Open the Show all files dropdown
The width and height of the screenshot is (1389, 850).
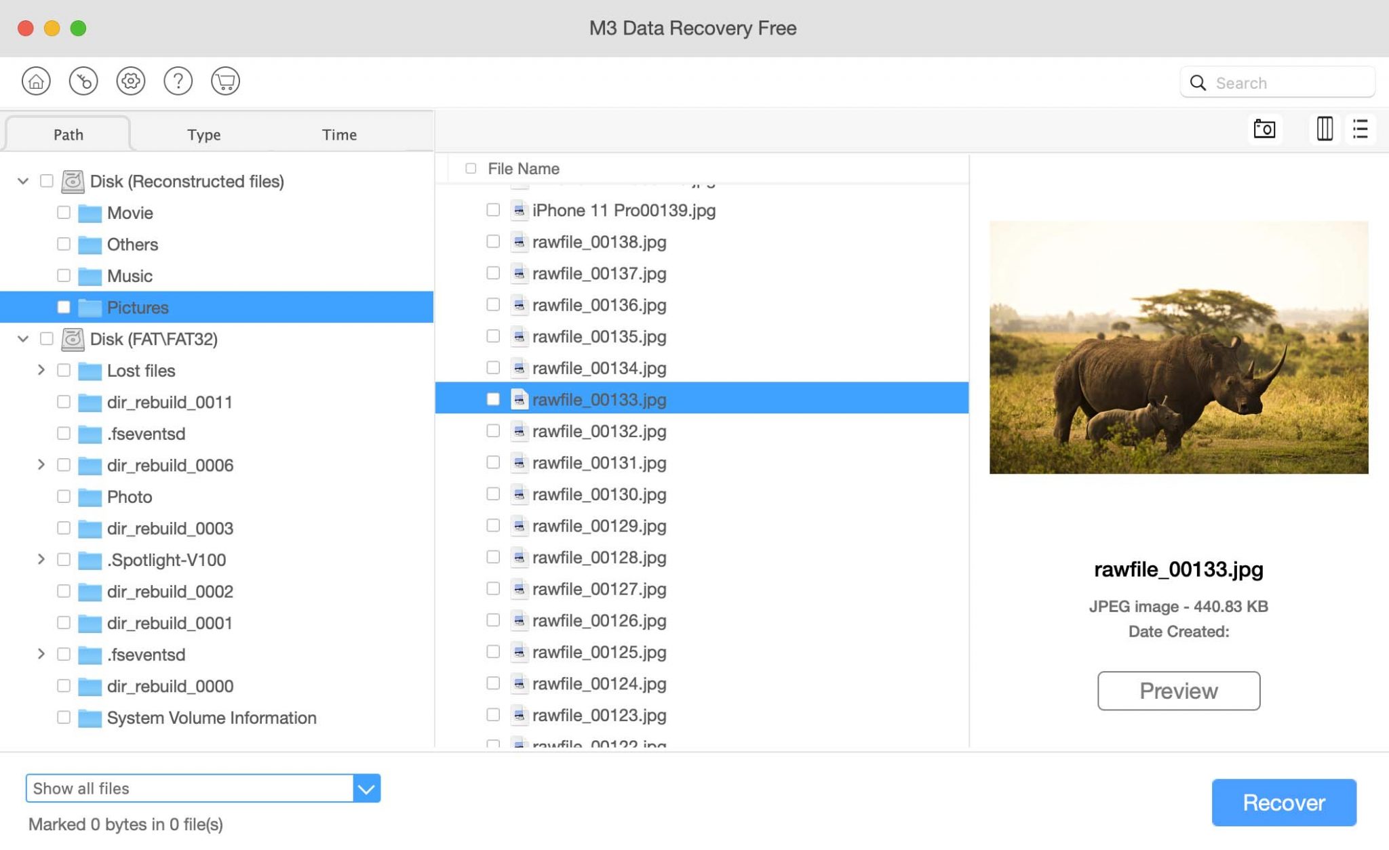pyautogui.click(x=366, y=788)
